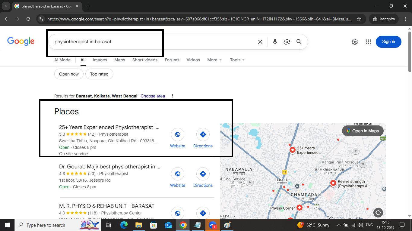The image size is (412, 231).
Task: Click the voice search microphone icon
Action: point(275,42)
